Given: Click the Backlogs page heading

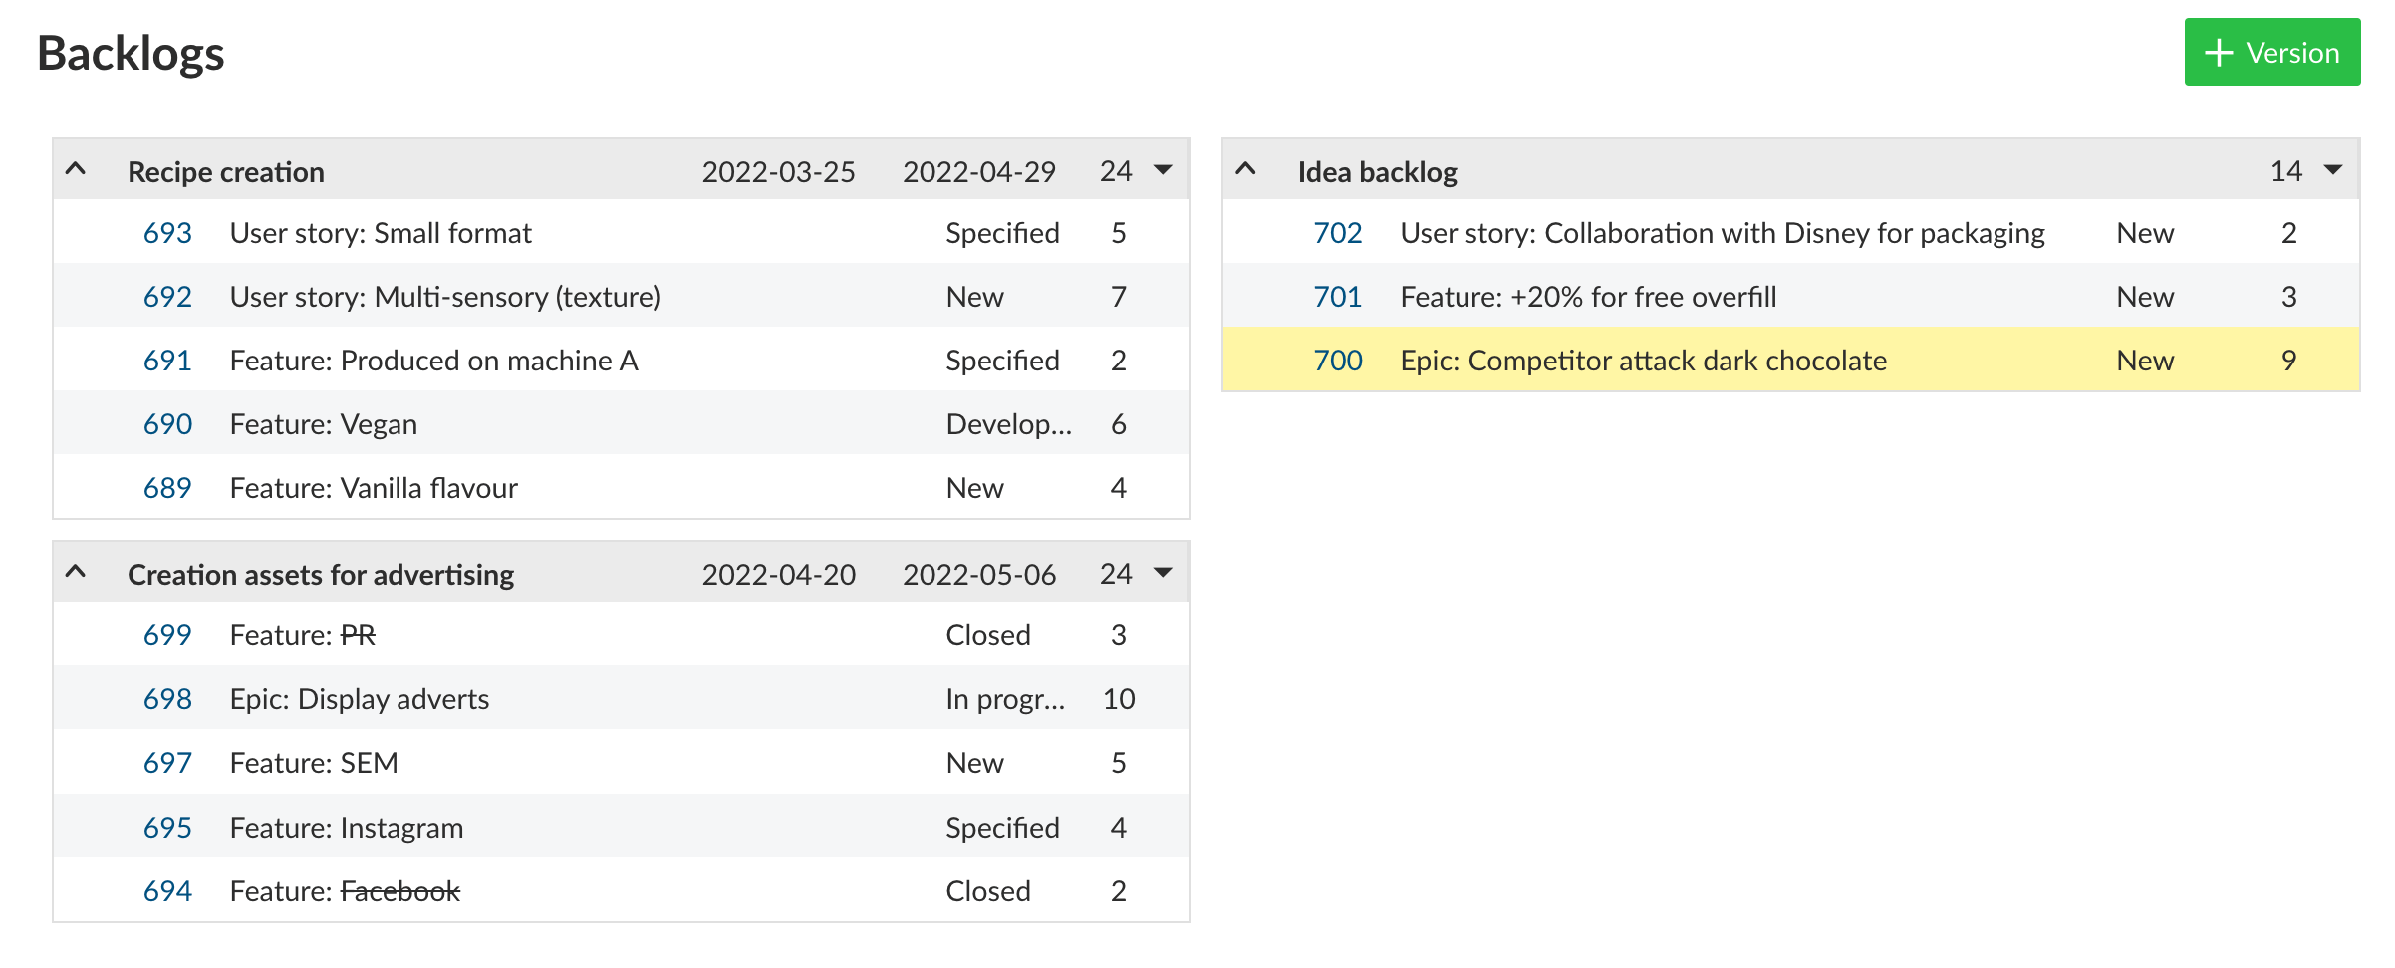Looking at the screenshot, I should coord(131,52).
